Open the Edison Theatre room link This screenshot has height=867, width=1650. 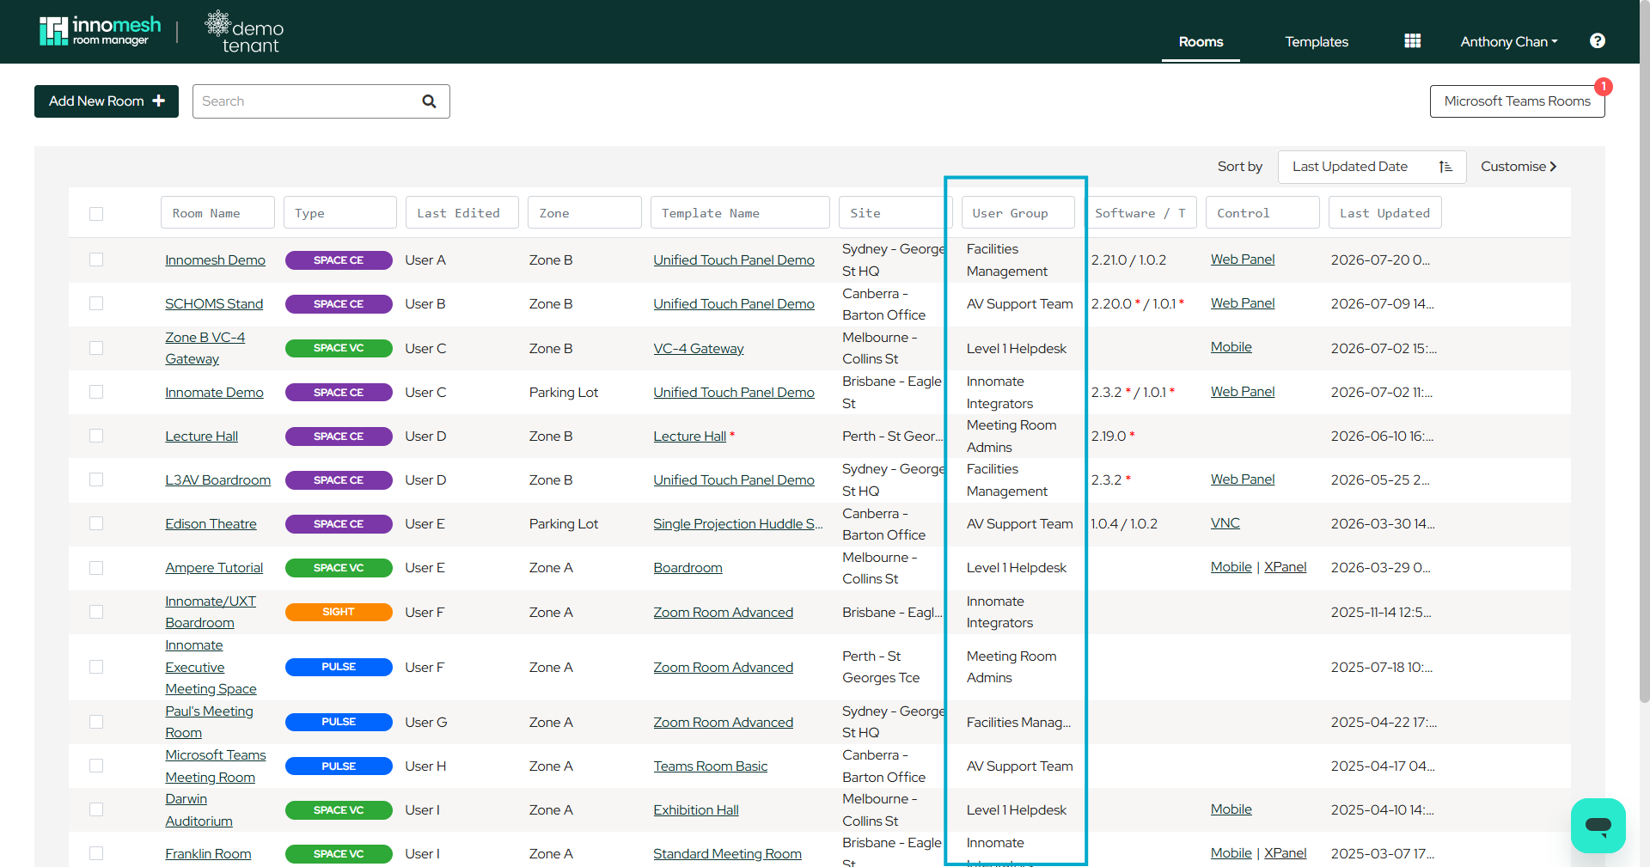point(211,524)
